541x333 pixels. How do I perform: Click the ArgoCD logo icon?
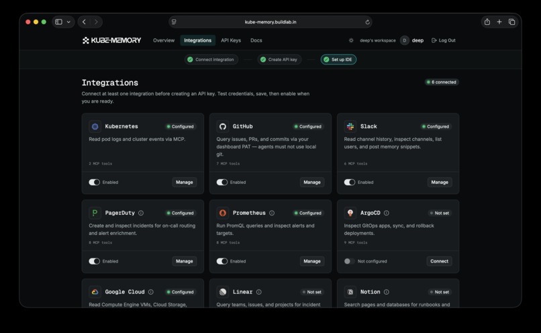(x=350, y=213)
